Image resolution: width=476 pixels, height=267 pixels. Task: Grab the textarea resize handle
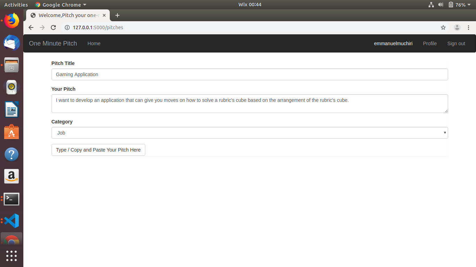click(446, 111)
